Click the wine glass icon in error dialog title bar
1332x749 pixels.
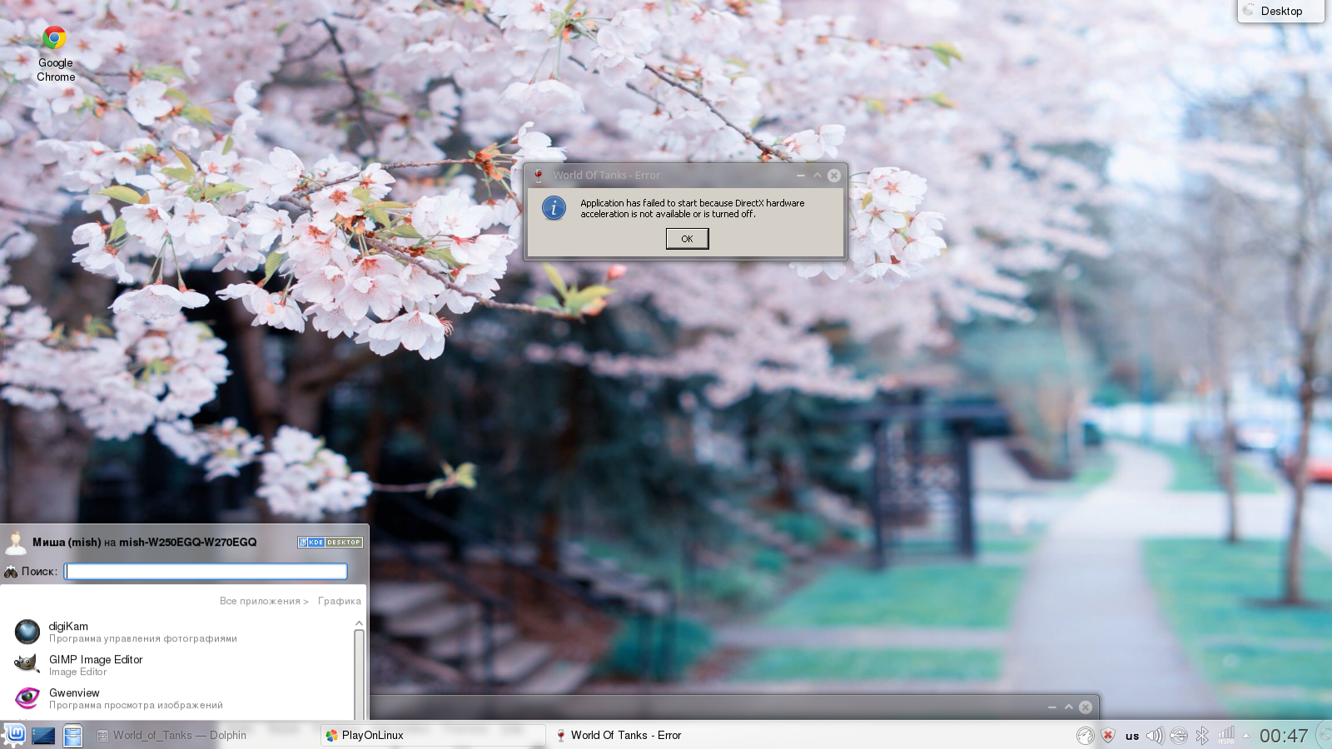click(x=539, y=176)
